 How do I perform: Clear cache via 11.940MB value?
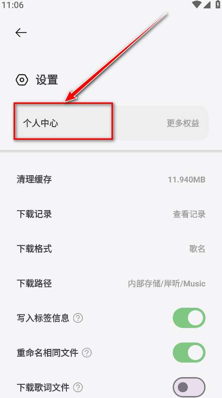pos(187,180)
